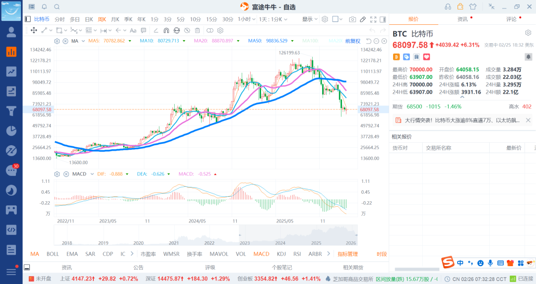This screenshot has width=536, height=284.
Task: Switch to the 资讯 news tab
Action: tap(463, 19)
